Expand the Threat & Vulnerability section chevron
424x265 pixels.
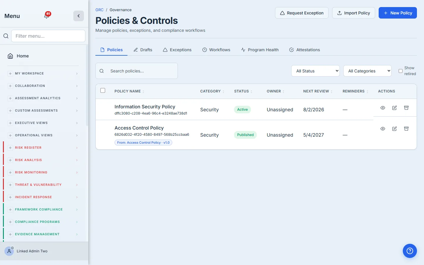click(77, 185)
